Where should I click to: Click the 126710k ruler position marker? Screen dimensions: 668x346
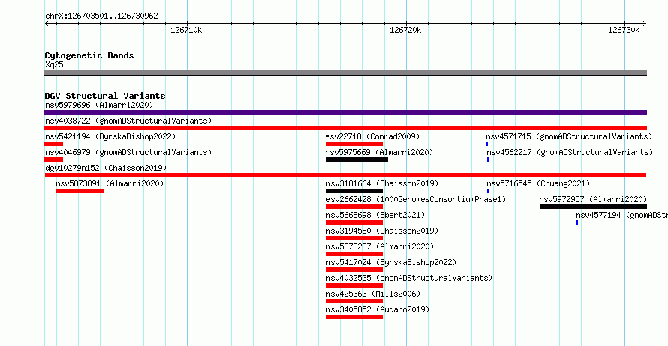point(186,30)
